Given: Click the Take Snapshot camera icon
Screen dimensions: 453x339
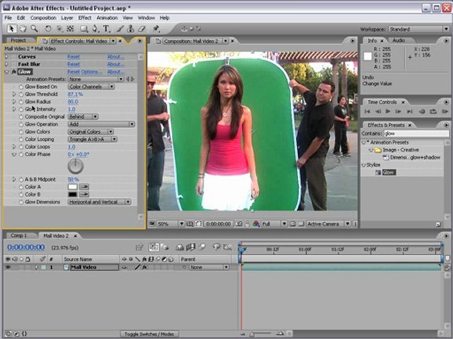Looking at the screenshot, I should coord(239,224).
